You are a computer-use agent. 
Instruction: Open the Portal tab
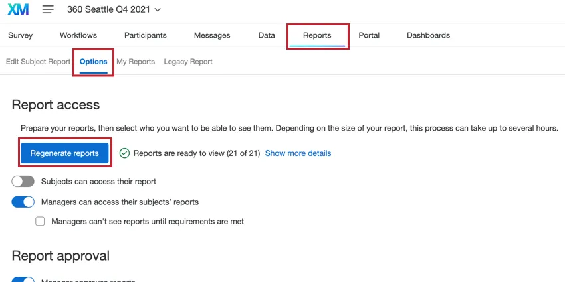[369, 35]
